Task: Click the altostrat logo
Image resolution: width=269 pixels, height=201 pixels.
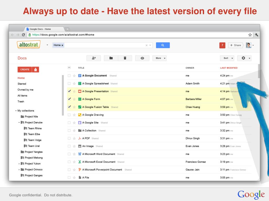Action: tap(29, 44)
